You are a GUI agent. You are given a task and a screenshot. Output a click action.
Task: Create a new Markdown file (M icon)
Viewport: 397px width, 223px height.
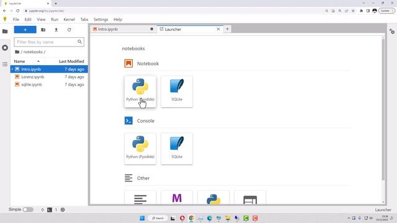[x=177, y=198]
